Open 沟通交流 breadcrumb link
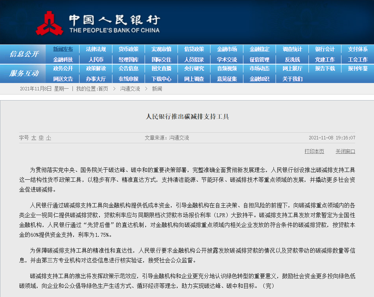 coord(130,89)
